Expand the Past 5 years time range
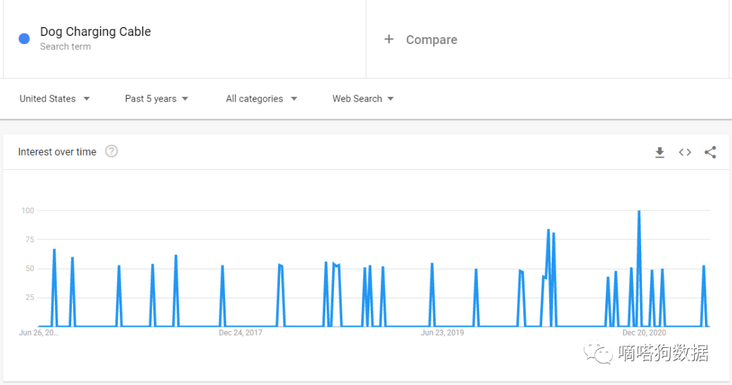 (157, 99)
